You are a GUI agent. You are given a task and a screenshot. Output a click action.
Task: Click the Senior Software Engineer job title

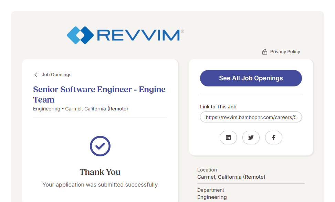click(x=99, y=94)
